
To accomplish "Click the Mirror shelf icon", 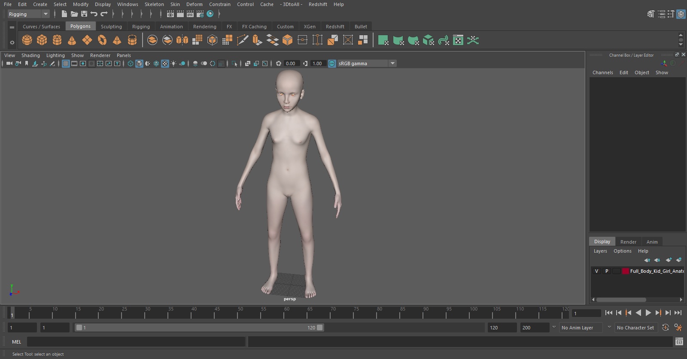I will point(182,40).
